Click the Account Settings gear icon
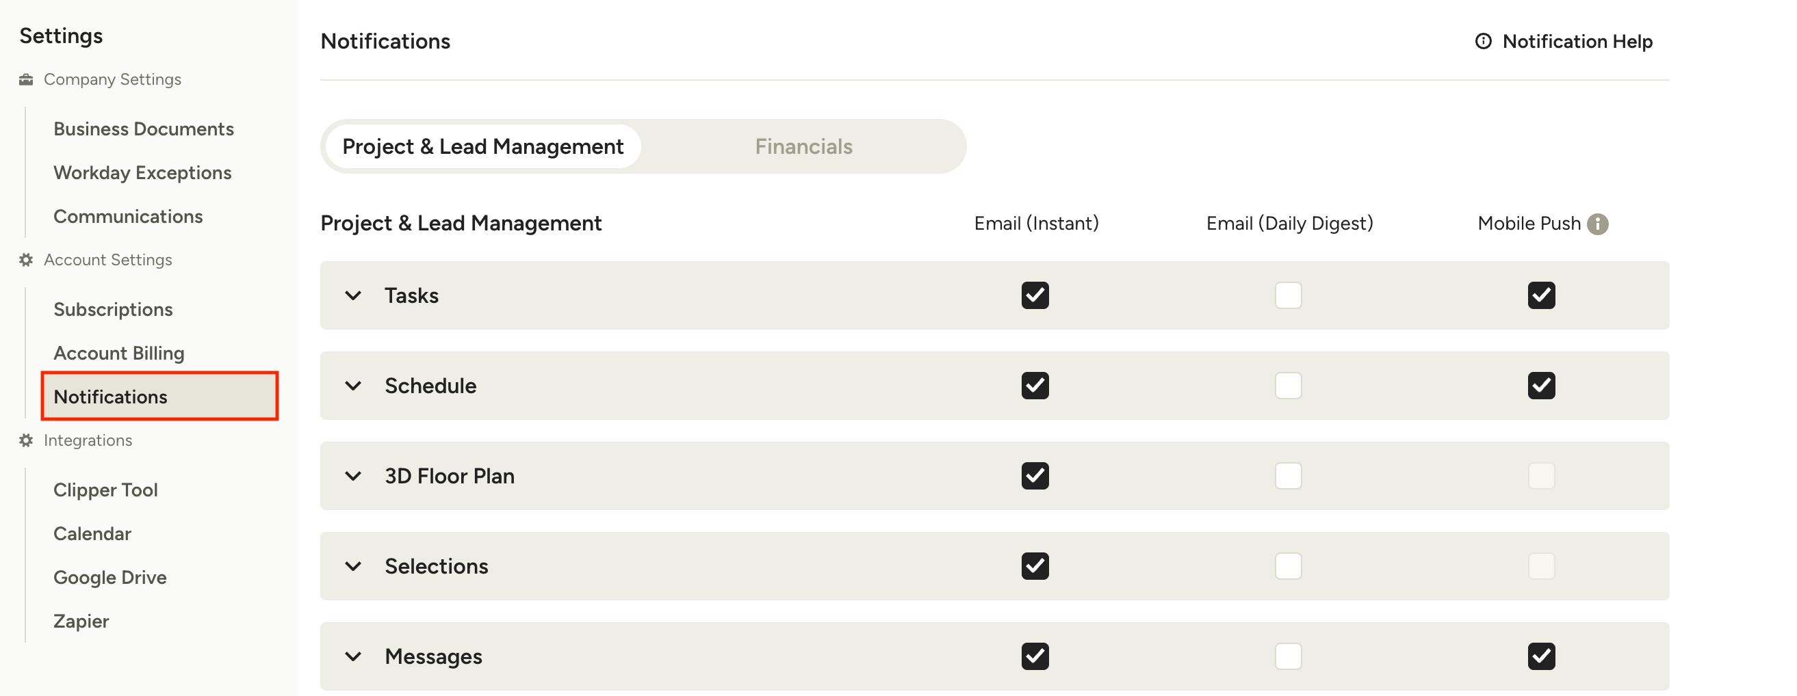 (26, 260)
